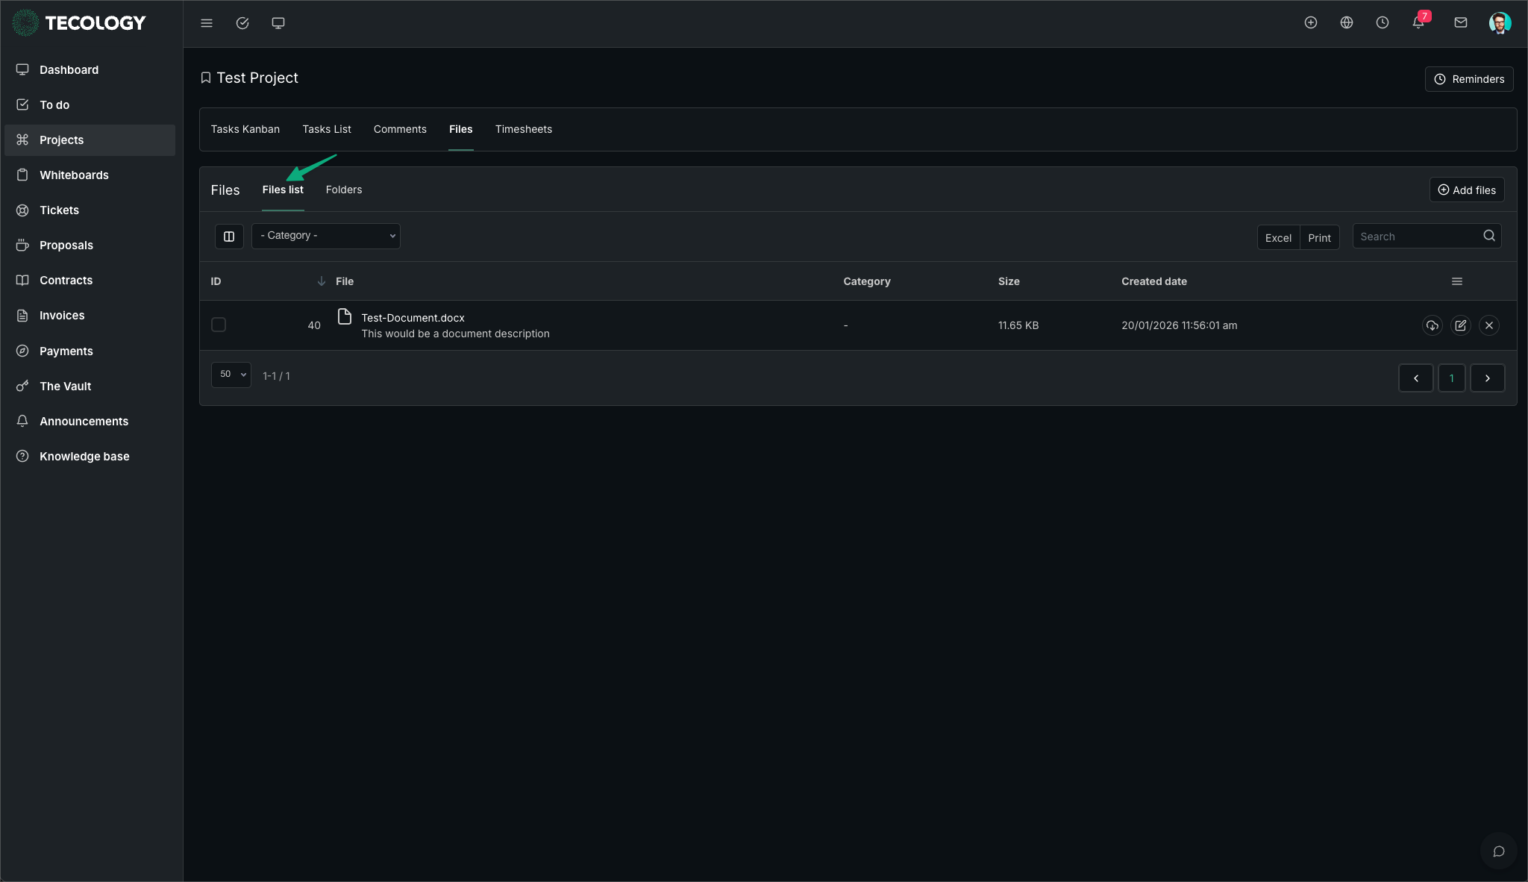Click the Add files button
The height and width of the screenshot is (882, 1528).
pos(1466,190)
